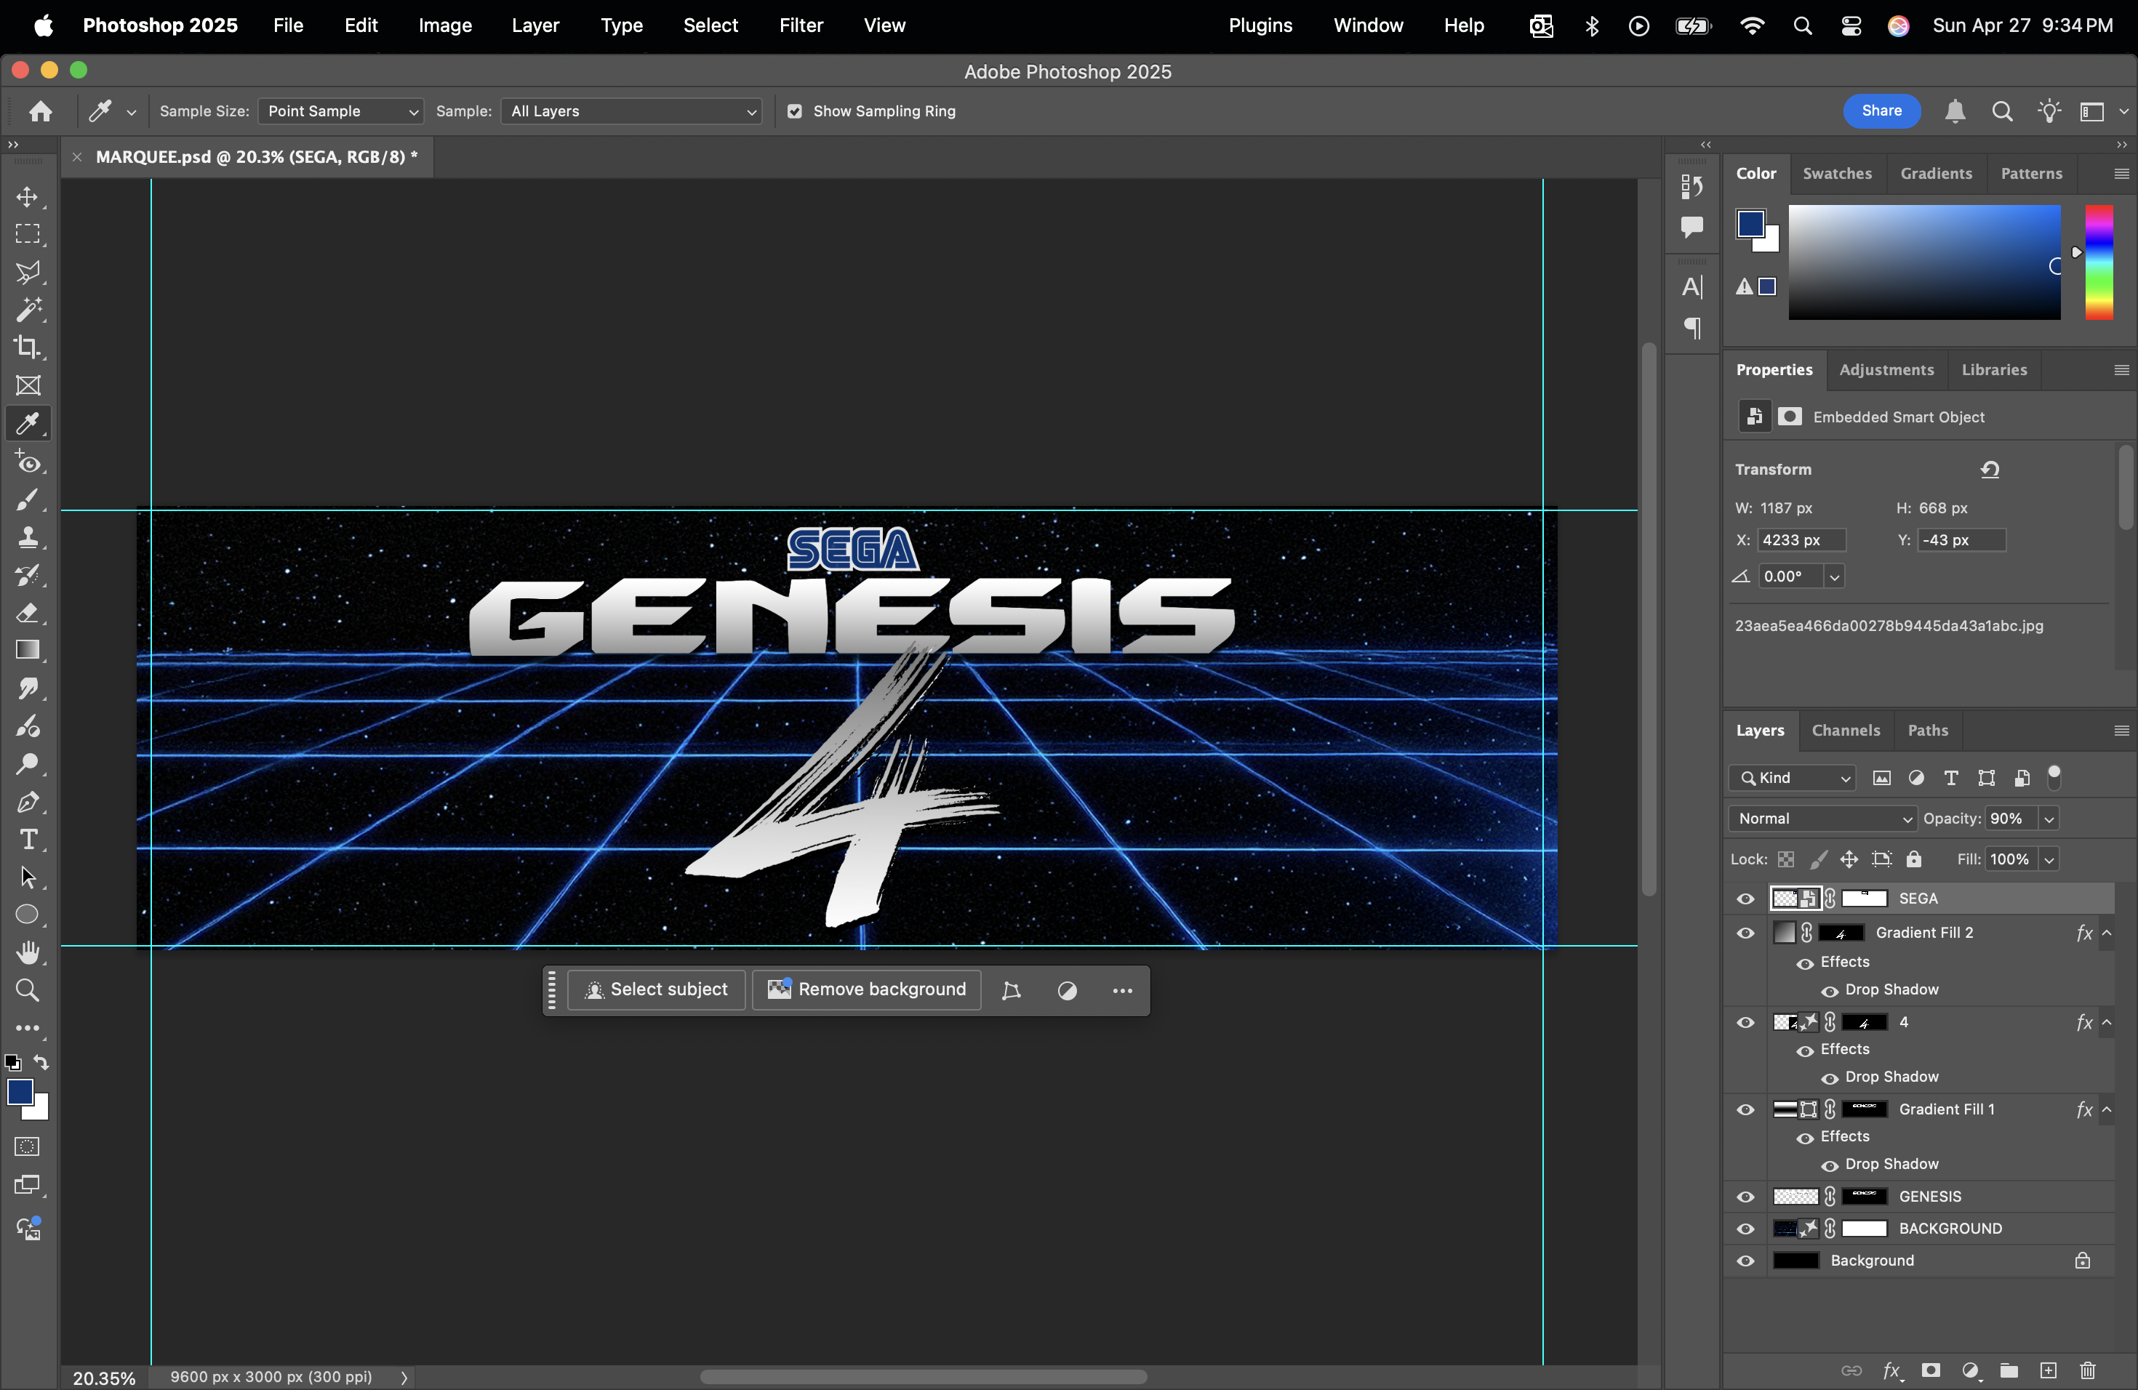Open the notifications bell
Screen dimensions: 2138x1390
coord(1955,111)
